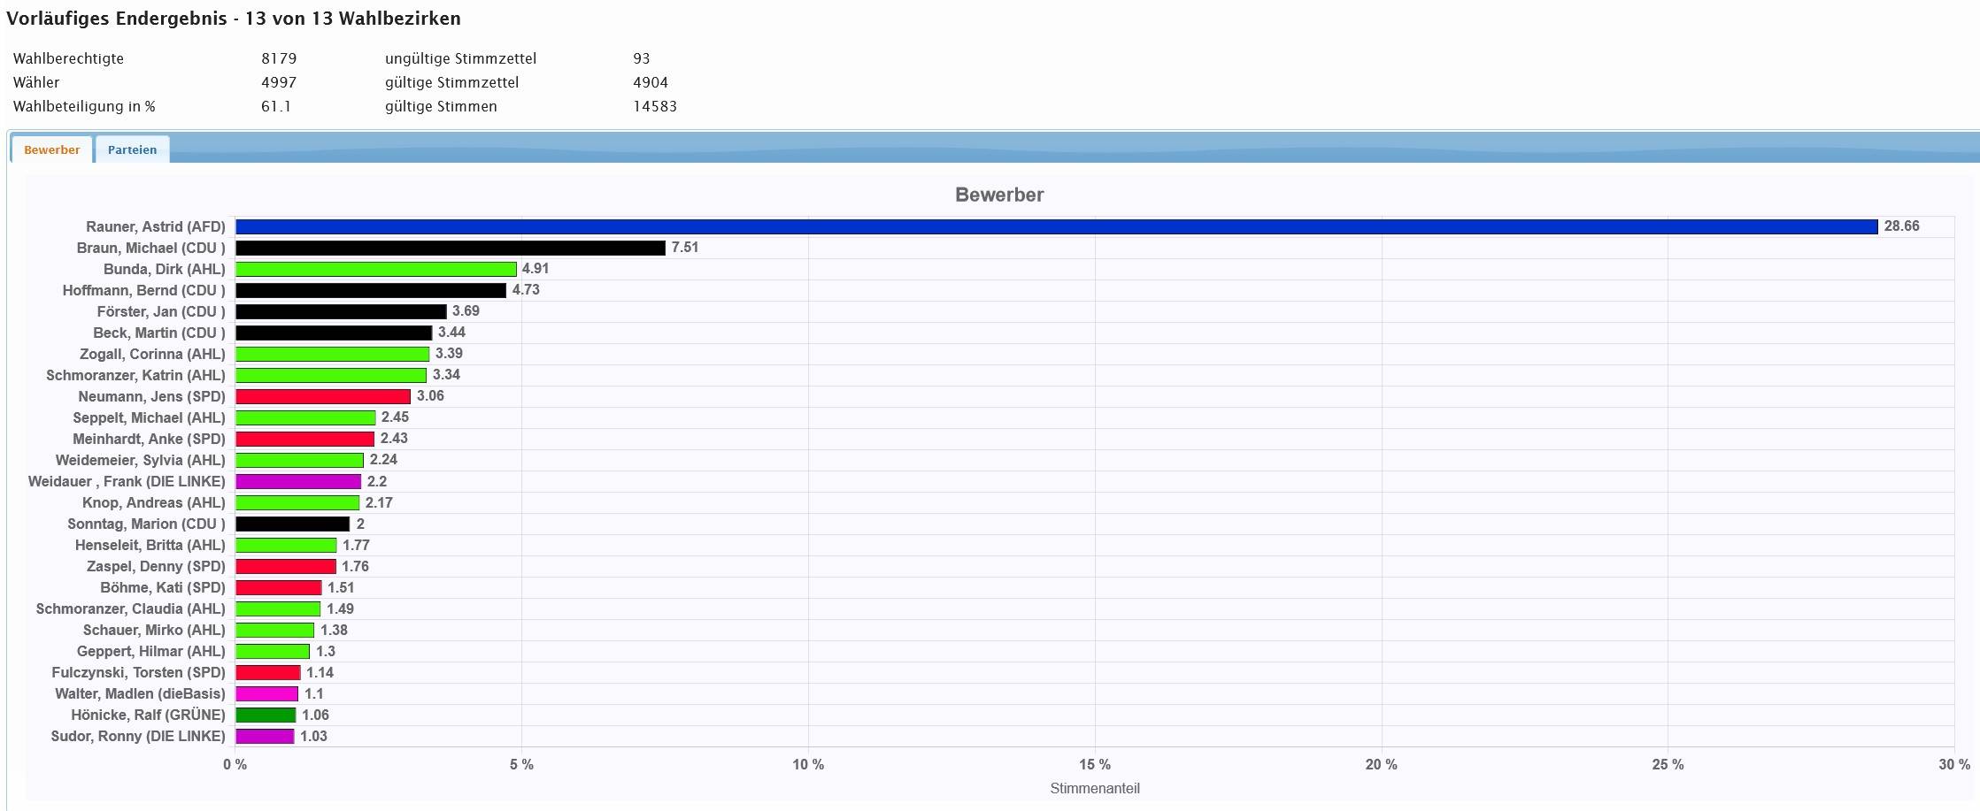
Task: Click the blue bar for Rauner, Astrid
Action: (x=1055, y=227)
